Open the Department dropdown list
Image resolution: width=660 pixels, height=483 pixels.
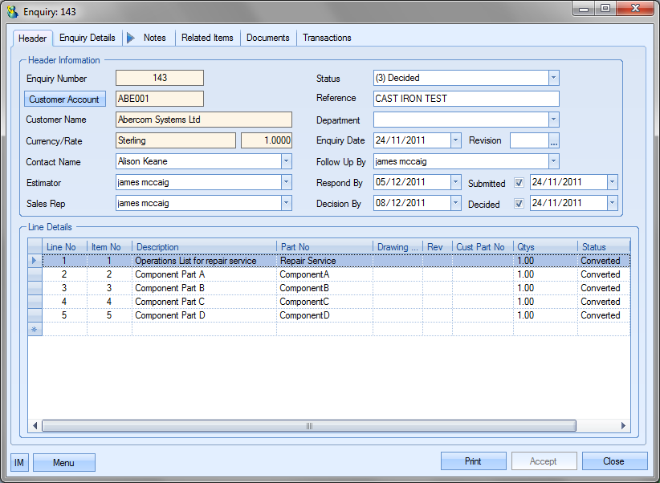(553, 120)
